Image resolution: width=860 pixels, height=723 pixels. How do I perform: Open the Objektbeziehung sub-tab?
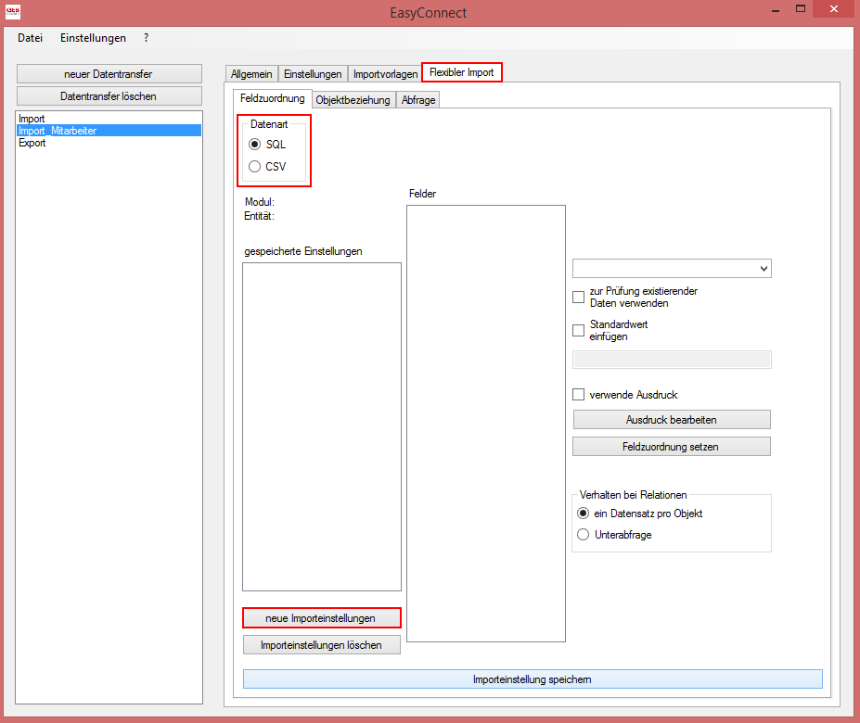click(x=353, y=100)
